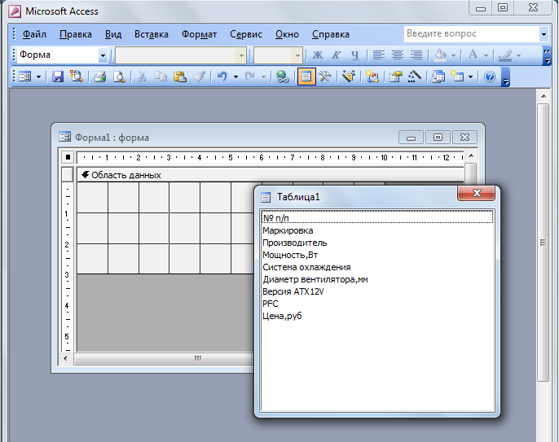The width and height of the screenshot is (559, 442).
Task: Open the Справка menu
Action: pos(331,34)
